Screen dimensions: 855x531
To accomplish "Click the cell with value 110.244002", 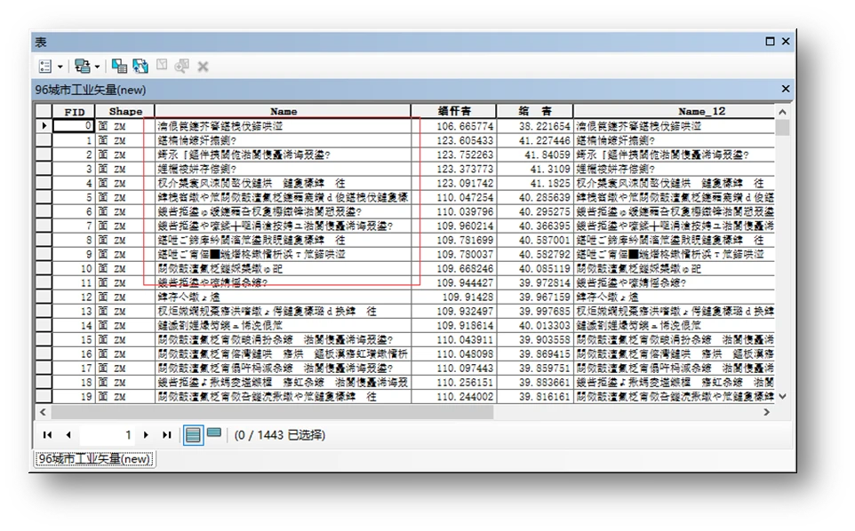I will tap(453, 397).
